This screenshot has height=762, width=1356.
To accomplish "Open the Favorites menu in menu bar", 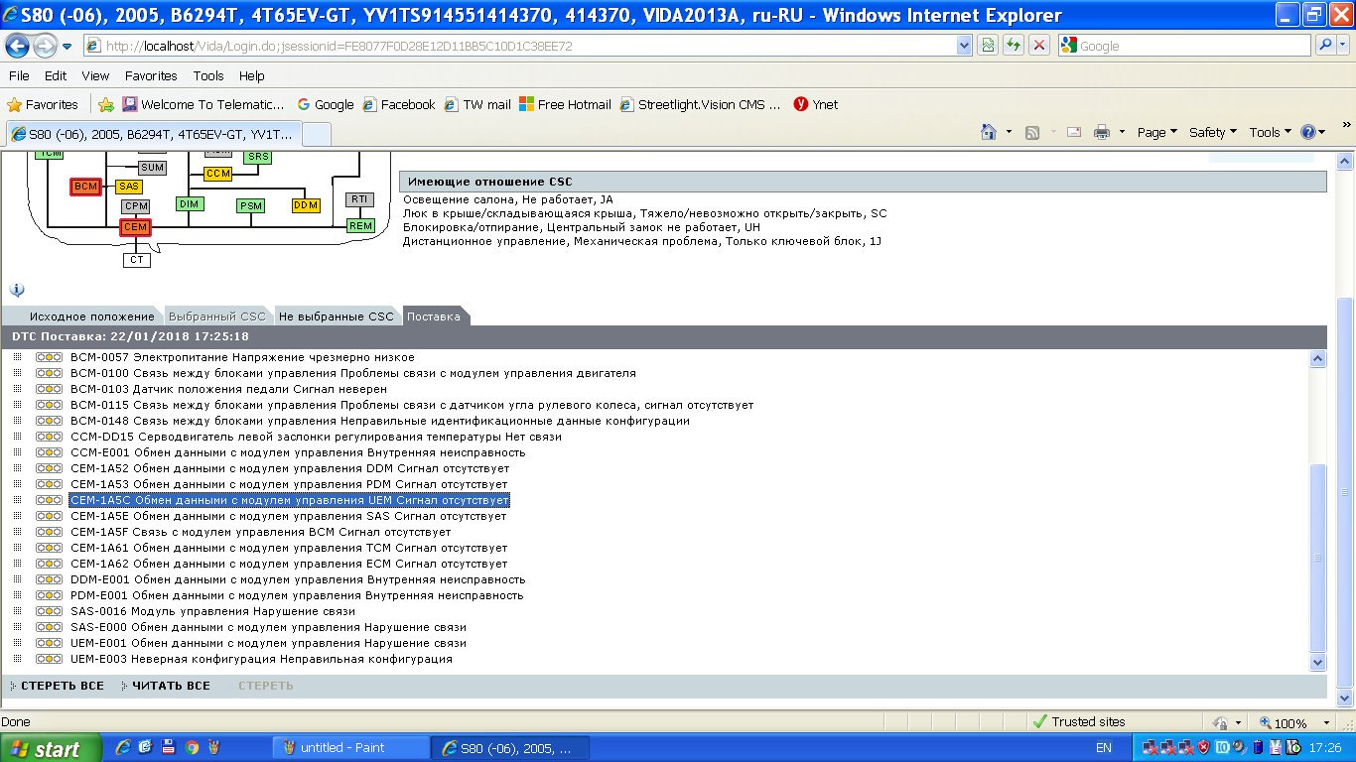I will point(151,75).
